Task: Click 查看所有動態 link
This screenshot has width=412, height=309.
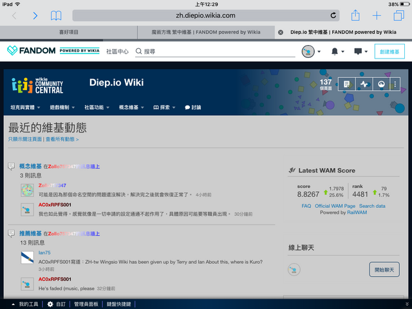Action: click(x=62, y=139)
